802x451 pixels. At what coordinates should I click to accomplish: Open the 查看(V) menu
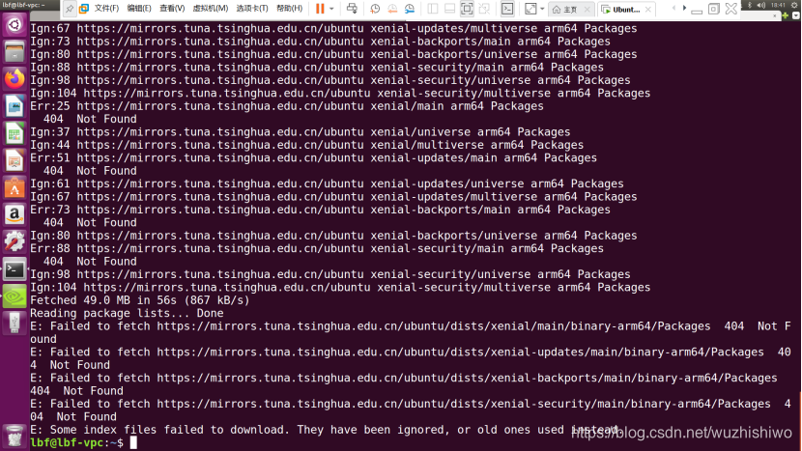click(x=172, y=9)
